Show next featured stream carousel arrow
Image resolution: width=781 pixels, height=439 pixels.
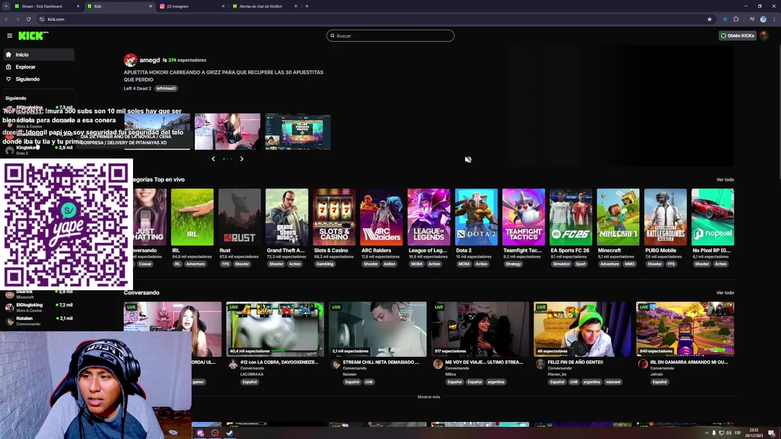[x=242, y=159]
